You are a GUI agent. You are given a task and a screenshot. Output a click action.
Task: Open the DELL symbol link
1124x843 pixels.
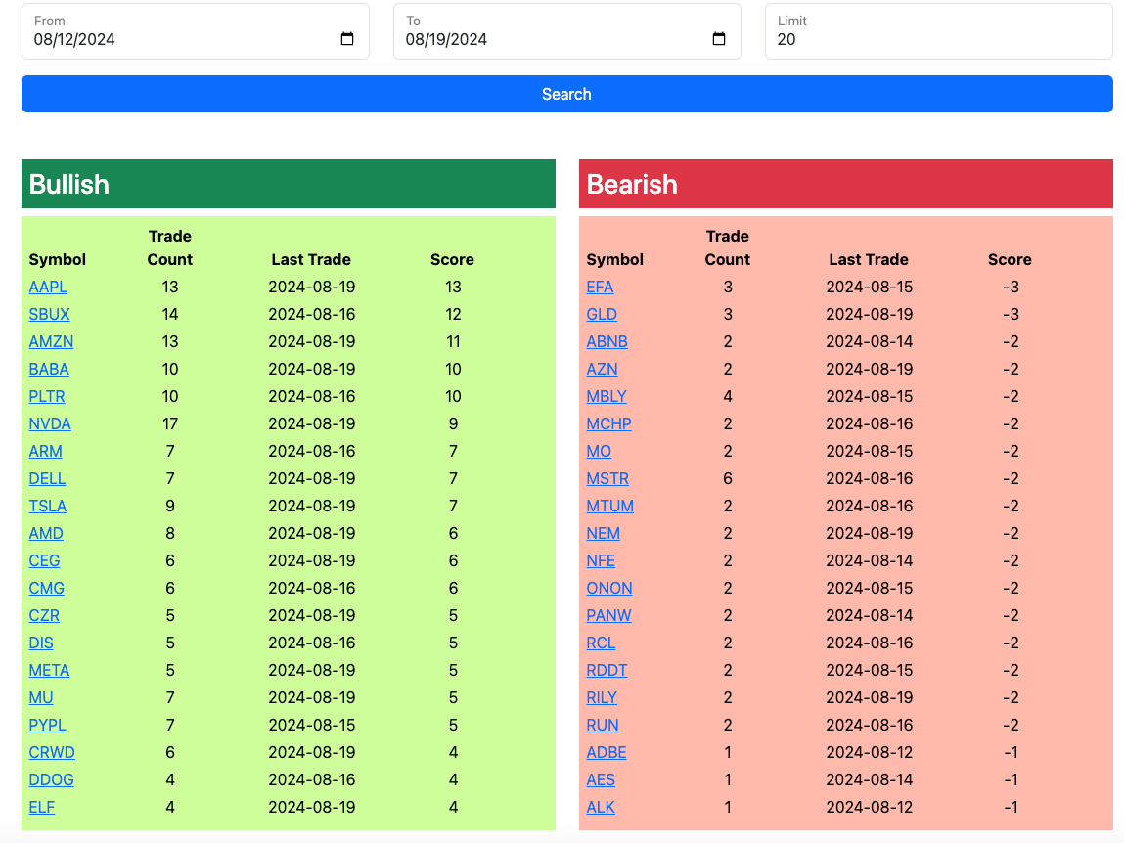47,478
